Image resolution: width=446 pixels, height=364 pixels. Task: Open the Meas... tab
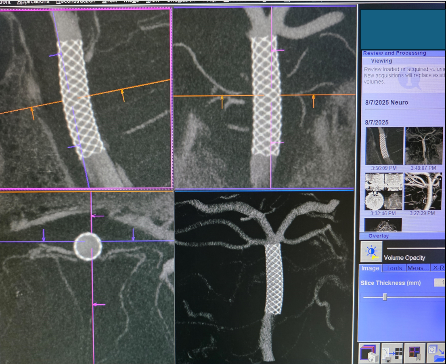[418, 268]
